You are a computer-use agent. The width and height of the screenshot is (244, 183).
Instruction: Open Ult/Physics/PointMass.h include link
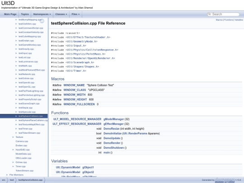[85, 54]
